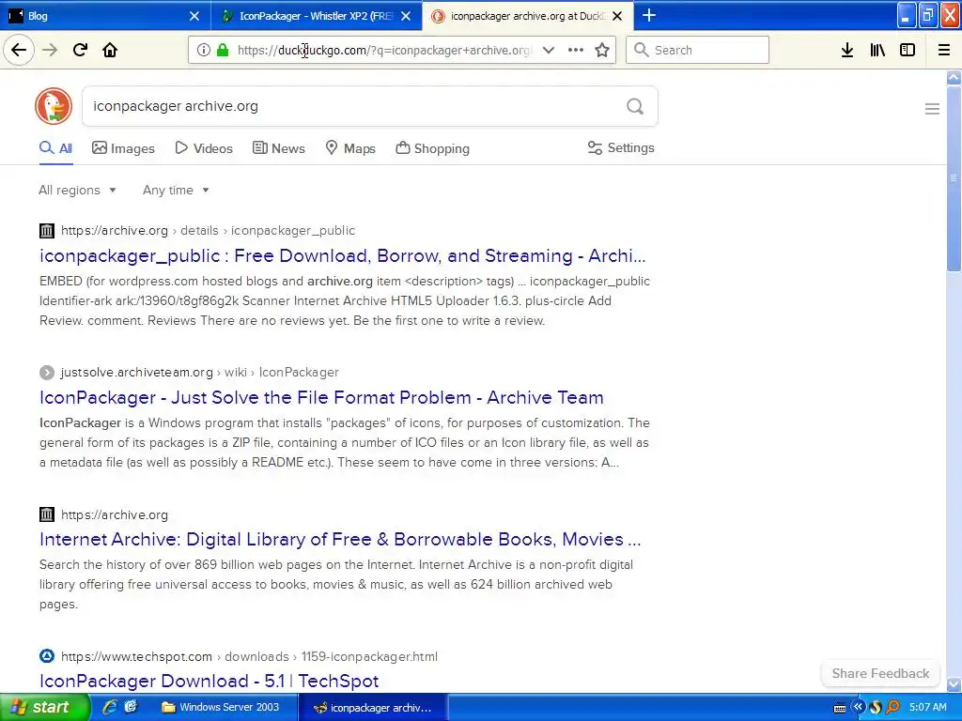The height and width of the screenshot is (721, 962).
Task: Select iconpackager archiv... taskbar button
Action: point(372,708)
